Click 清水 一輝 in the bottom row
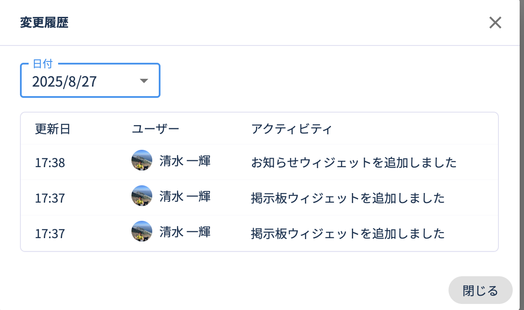This screenshot has width=524, height=310. tap(185, 232)
